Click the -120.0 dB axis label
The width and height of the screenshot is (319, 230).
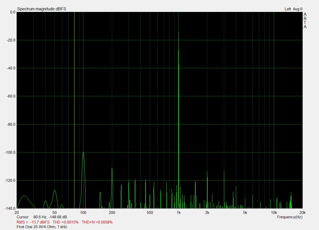pos(10,180)
